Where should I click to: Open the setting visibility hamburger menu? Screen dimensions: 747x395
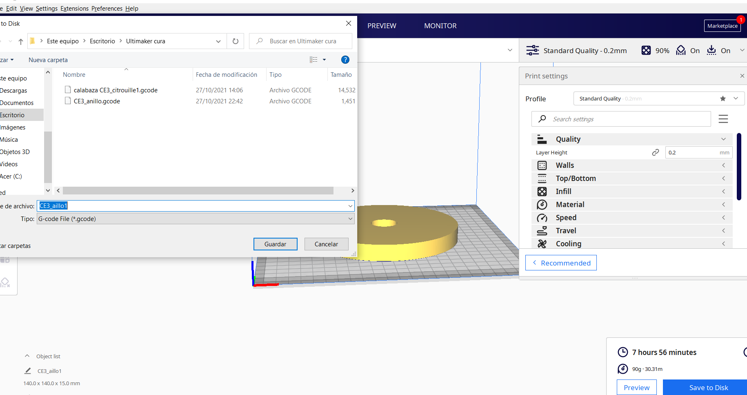click(723, 119)
